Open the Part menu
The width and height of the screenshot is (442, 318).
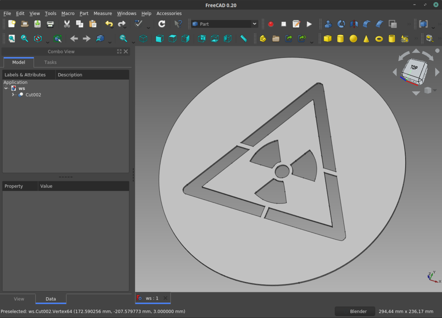click(84, 13)
